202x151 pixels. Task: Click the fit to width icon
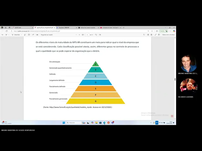click(x=83, y=35)
